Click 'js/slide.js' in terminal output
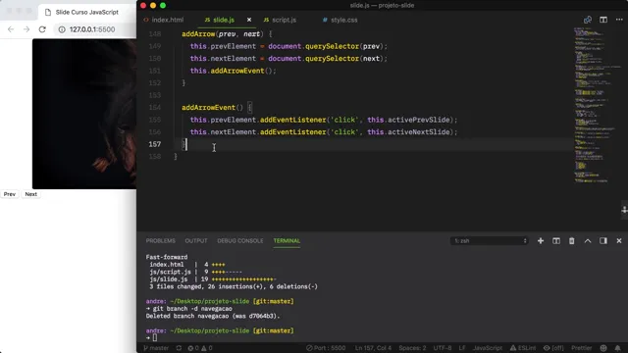This screenshot has width=628, height=353. click(169, 279)
